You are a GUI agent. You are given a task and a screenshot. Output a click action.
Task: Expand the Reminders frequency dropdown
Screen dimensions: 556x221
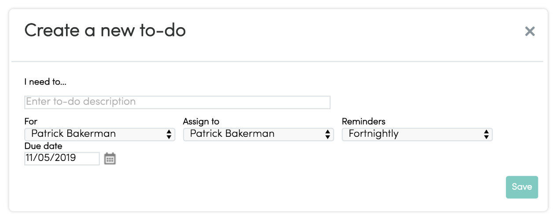click(417, 134)
